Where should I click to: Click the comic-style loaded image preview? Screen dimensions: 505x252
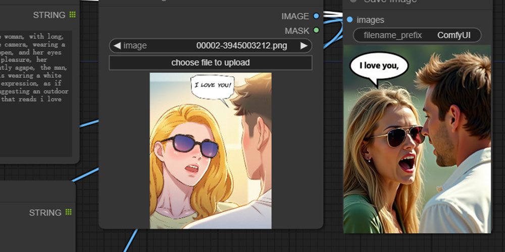tap(211, 151)
